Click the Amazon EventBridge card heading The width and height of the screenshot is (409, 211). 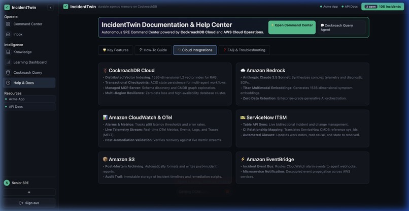[270, 159]
